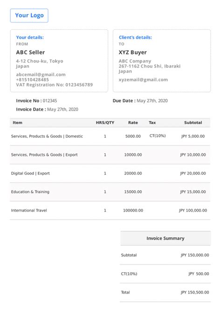This screenshot has width=221, height=312.
Task: Click the XYZ Buyer client name
Action: tap(132, 52)
